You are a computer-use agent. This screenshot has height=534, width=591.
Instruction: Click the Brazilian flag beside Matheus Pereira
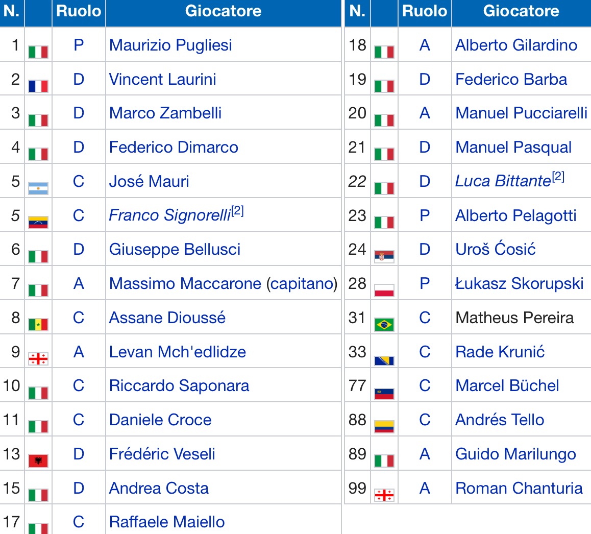coord(384,324)
